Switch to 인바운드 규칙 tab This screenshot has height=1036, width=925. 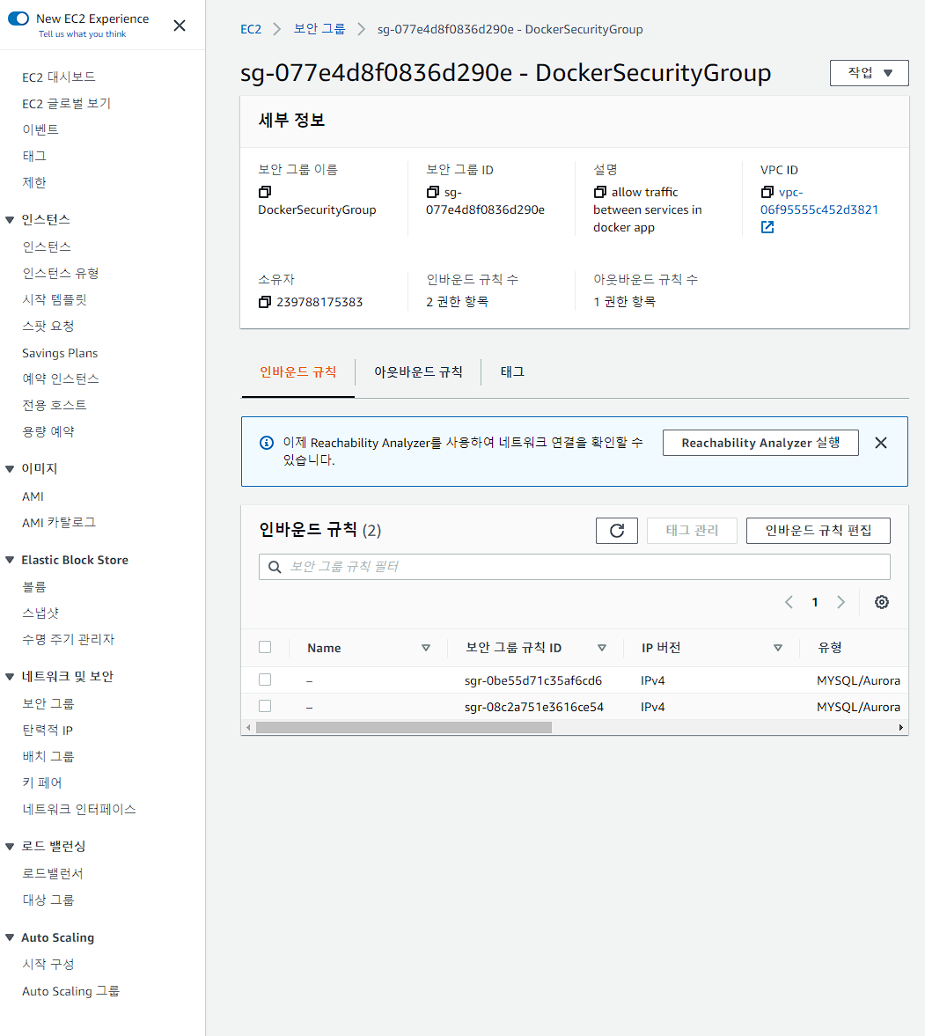(x=298, y=372)
